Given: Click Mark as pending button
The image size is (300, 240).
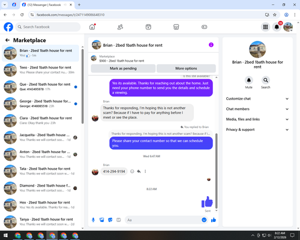Looking at the screenshot, I should tap(123, 68).
